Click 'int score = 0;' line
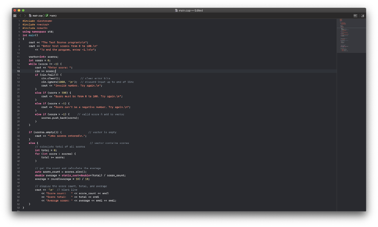The width and height of the screenshot is (378, 227). pyautogui.click(x=40, y=60)
